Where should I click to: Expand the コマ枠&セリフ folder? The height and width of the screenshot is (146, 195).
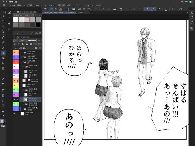coord(22,57)
